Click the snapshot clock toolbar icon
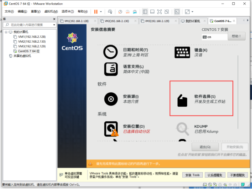The image size is (252, 189). coord(120,12)
